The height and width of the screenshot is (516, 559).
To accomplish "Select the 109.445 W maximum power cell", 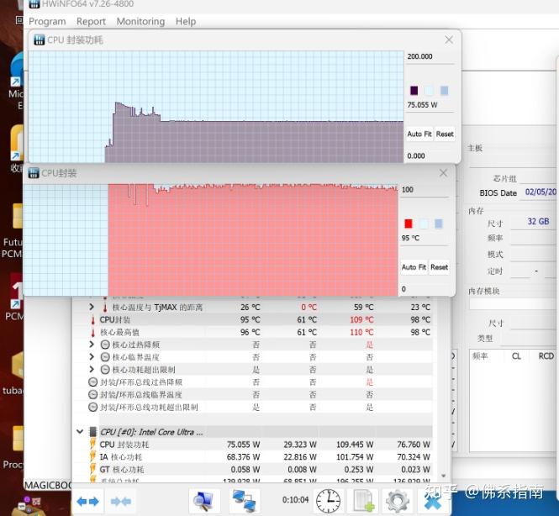I will point(355,445).
